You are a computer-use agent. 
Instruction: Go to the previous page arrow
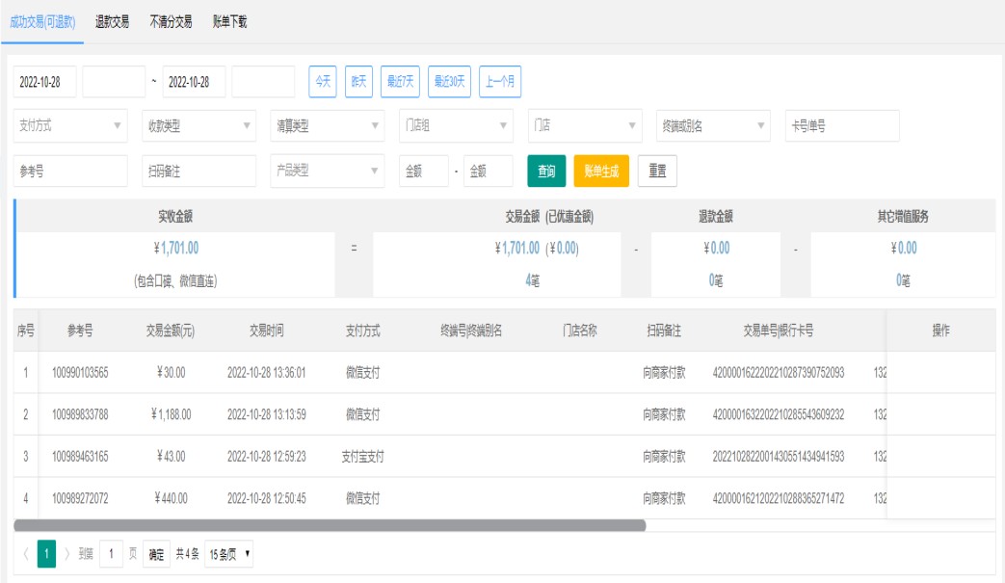[x=25, y=554]
